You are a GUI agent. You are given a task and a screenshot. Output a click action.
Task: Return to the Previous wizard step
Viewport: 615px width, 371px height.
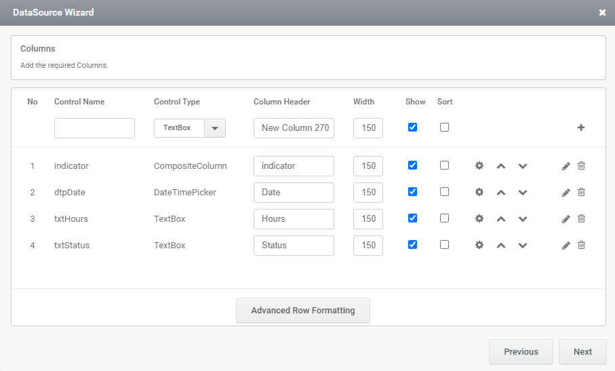click(521, 352)
